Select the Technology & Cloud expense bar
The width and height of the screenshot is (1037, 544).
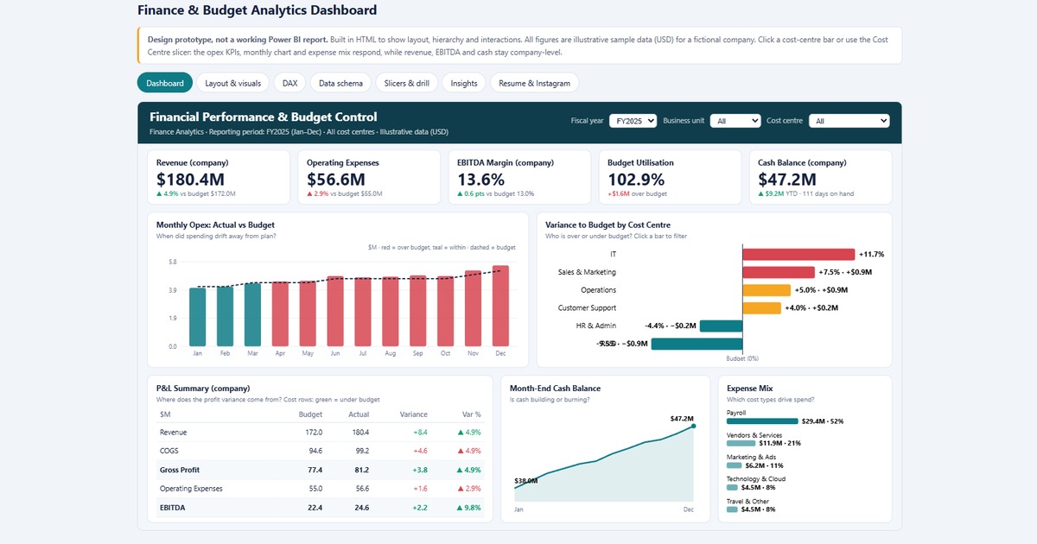click(732, 487)
